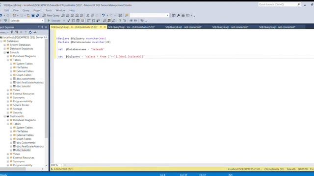The image size is (314, 176).
Task: Switch to the SQLQuery8.sql tab
Action: (183, 27)
